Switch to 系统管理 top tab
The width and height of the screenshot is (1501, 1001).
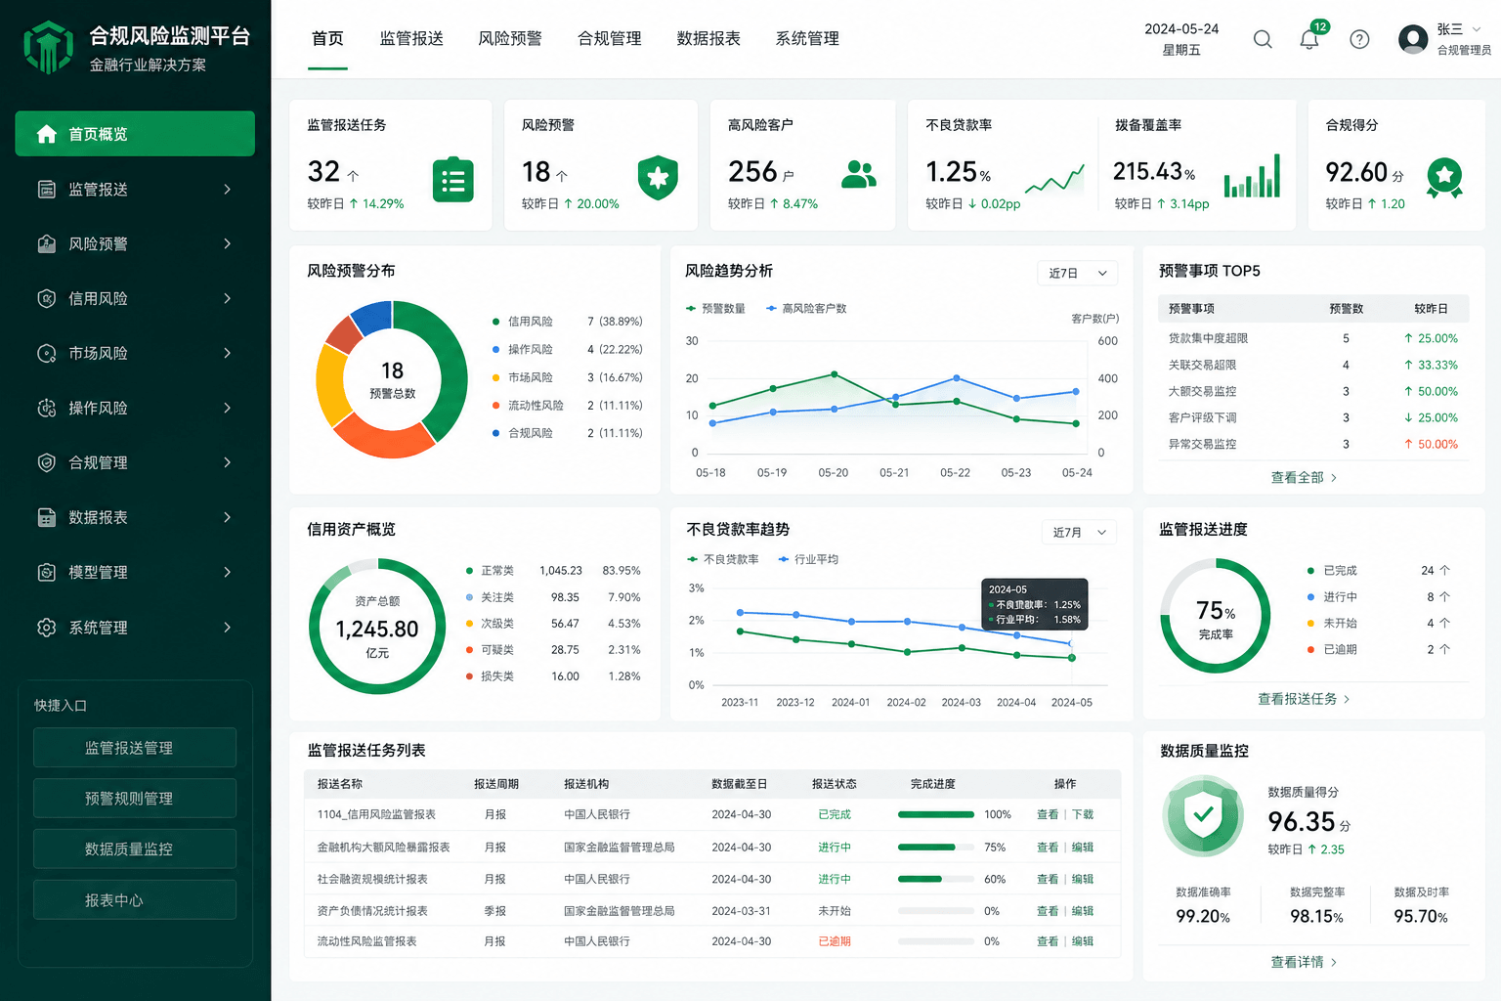[807, 38]
